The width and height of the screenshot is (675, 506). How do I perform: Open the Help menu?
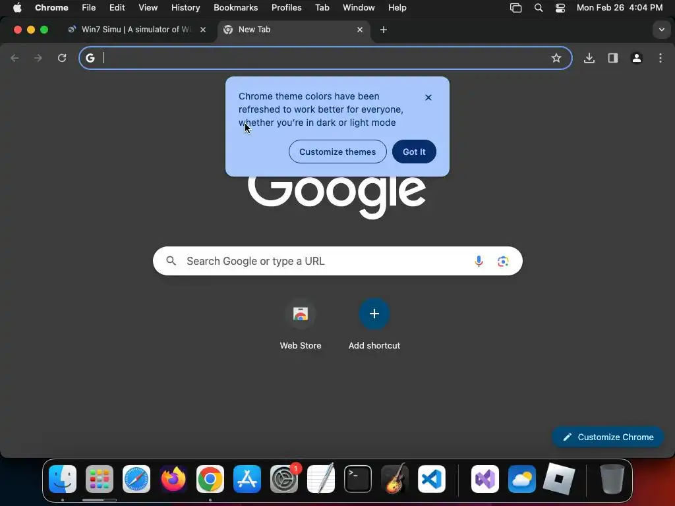(x=397, y=8)
